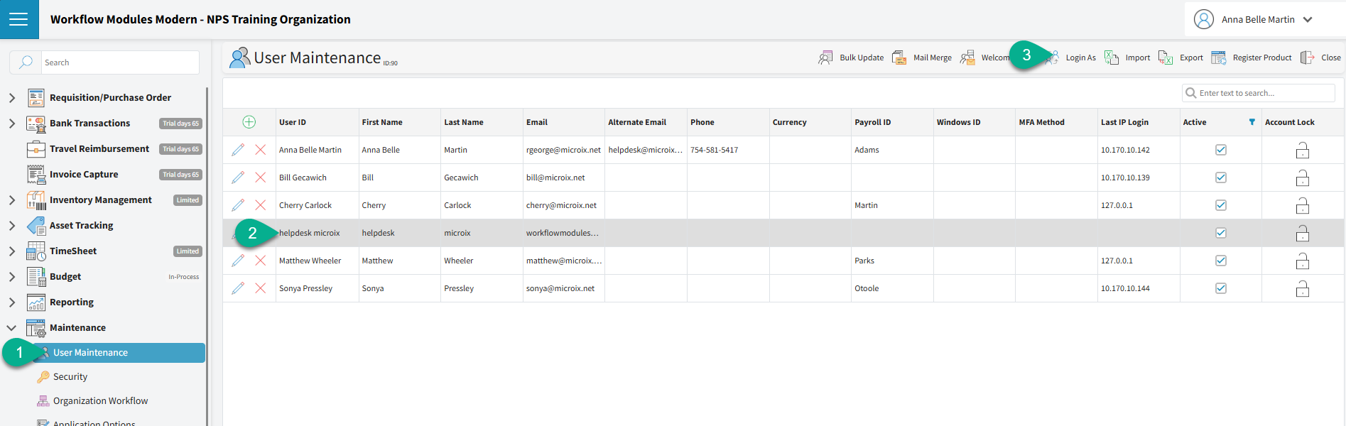Uncheck Active checkbox for Anna Belle Martin
The image size is (1346, 426).
coord(1220,150)
